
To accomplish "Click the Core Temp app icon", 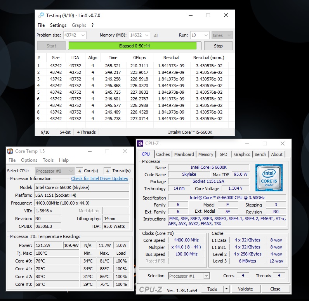I will [x=10, y=151].
